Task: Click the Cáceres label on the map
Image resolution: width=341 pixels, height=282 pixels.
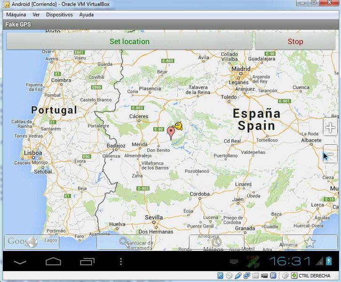Action: click(139, 116)
